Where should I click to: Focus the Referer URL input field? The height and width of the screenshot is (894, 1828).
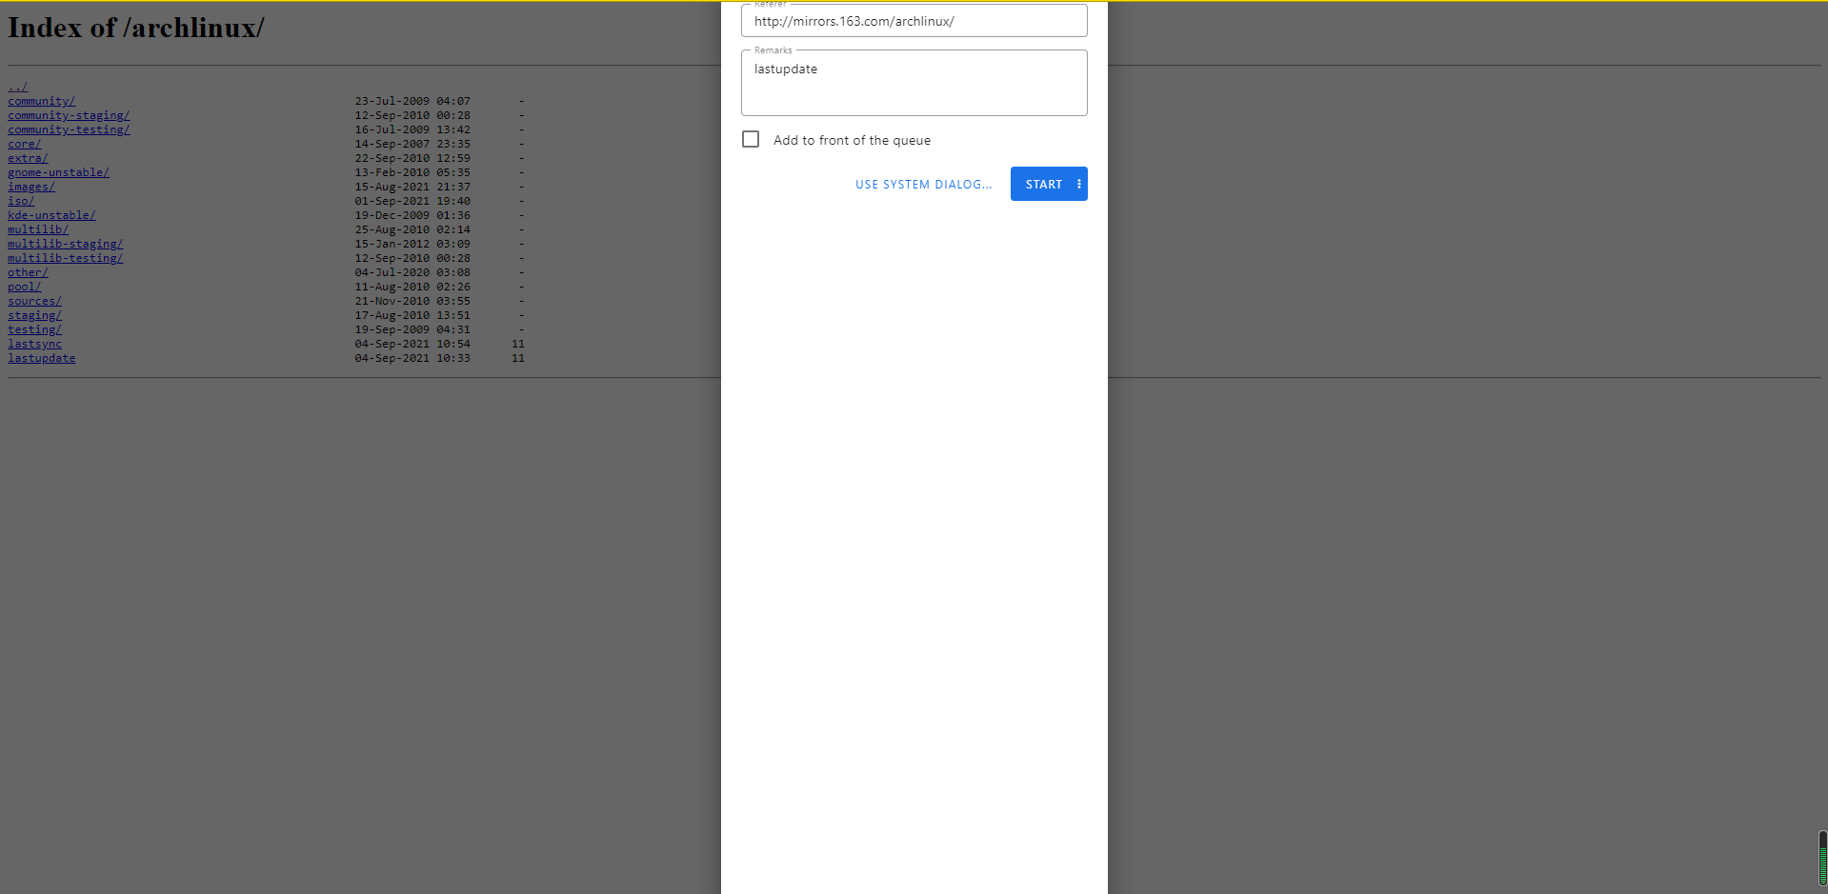tap(914, 21)
